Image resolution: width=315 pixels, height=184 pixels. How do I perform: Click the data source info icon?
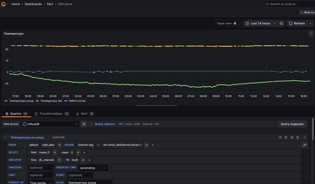pos(84,124)
